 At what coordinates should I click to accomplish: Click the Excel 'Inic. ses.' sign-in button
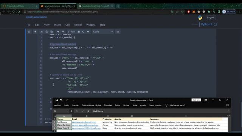click(x=196, y=100)
